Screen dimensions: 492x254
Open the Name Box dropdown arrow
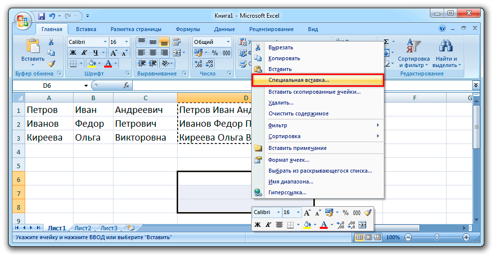tap(86, 86)
